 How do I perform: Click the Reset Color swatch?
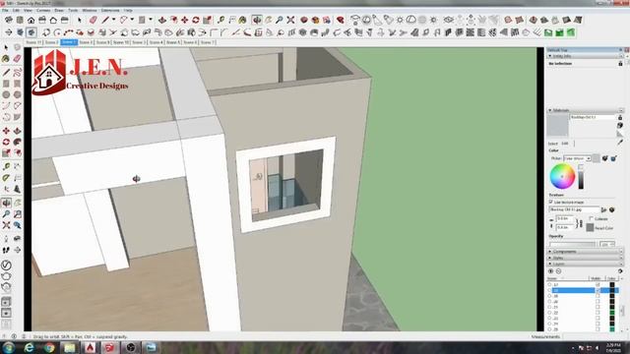[x=590, y=227]
